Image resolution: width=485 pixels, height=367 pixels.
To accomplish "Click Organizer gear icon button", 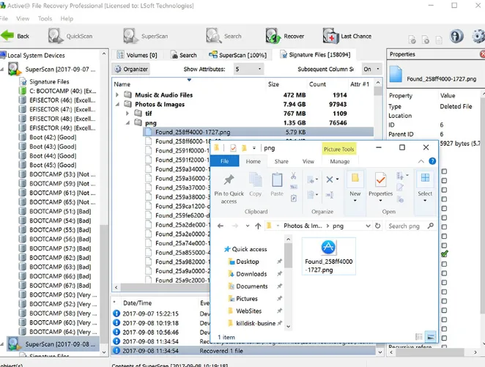I will [131, 69].
